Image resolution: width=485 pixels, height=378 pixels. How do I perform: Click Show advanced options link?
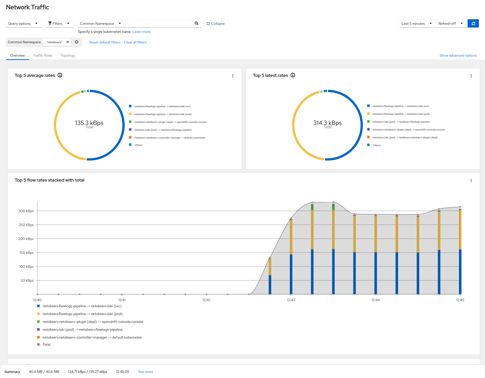click(458, 55)
